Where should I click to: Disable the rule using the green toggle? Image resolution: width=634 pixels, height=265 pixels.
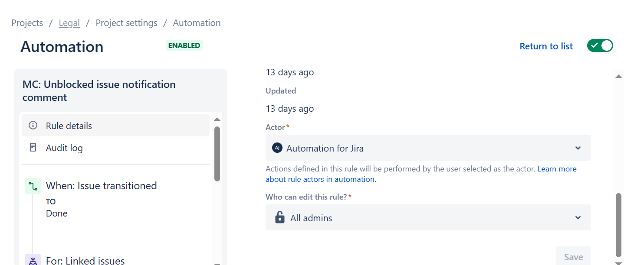600,45
